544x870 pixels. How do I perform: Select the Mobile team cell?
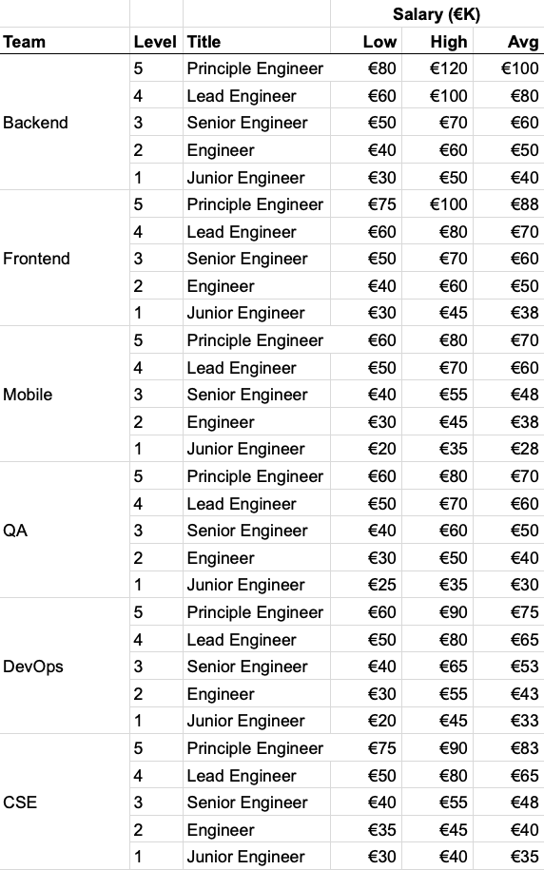point(65,395)
